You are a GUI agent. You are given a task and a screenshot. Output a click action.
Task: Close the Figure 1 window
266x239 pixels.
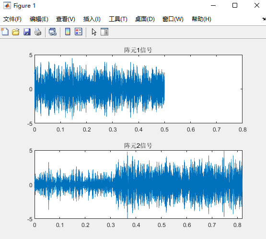[257, 5]
